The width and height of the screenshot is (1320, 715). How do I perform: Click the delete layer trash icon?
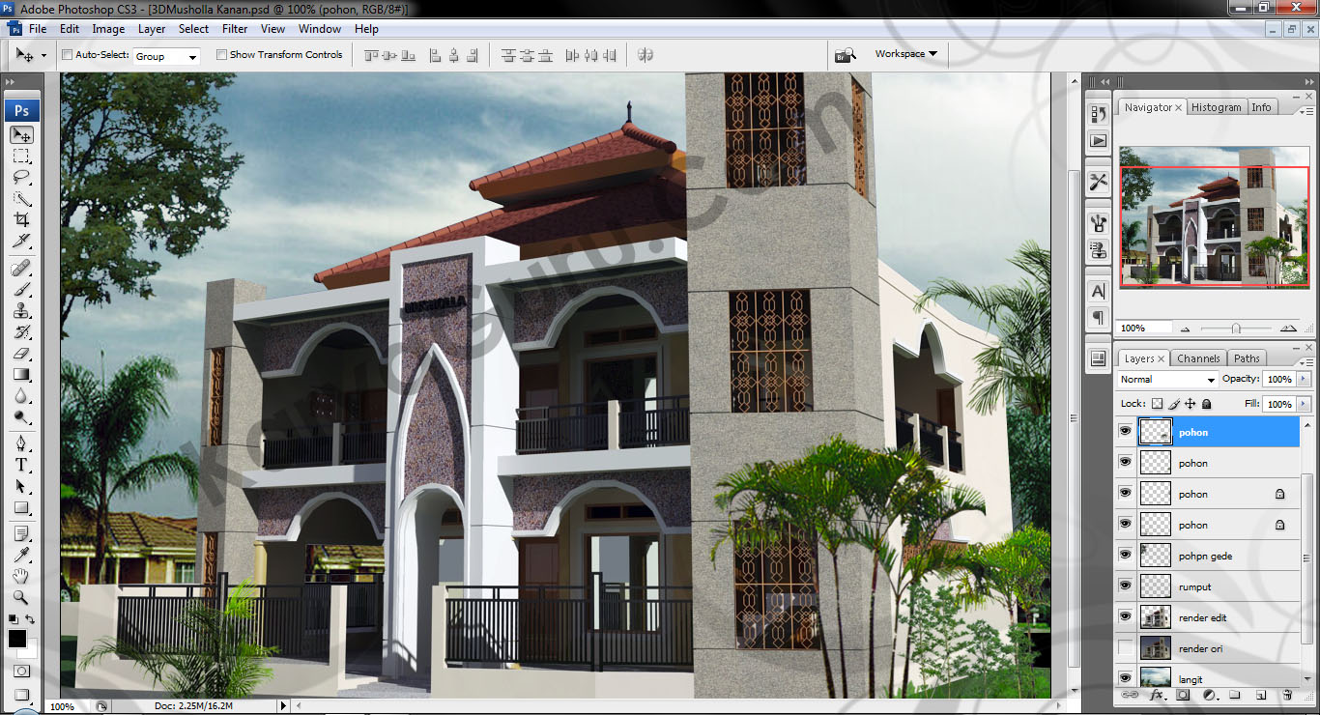[x=1287, y=695]
